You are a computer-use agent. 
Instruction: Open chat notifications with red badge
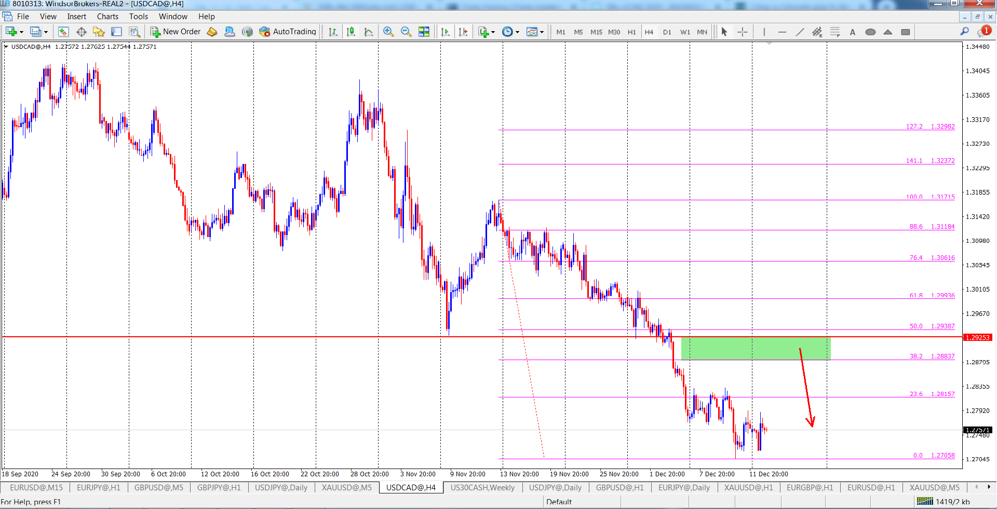coord(984,32)
